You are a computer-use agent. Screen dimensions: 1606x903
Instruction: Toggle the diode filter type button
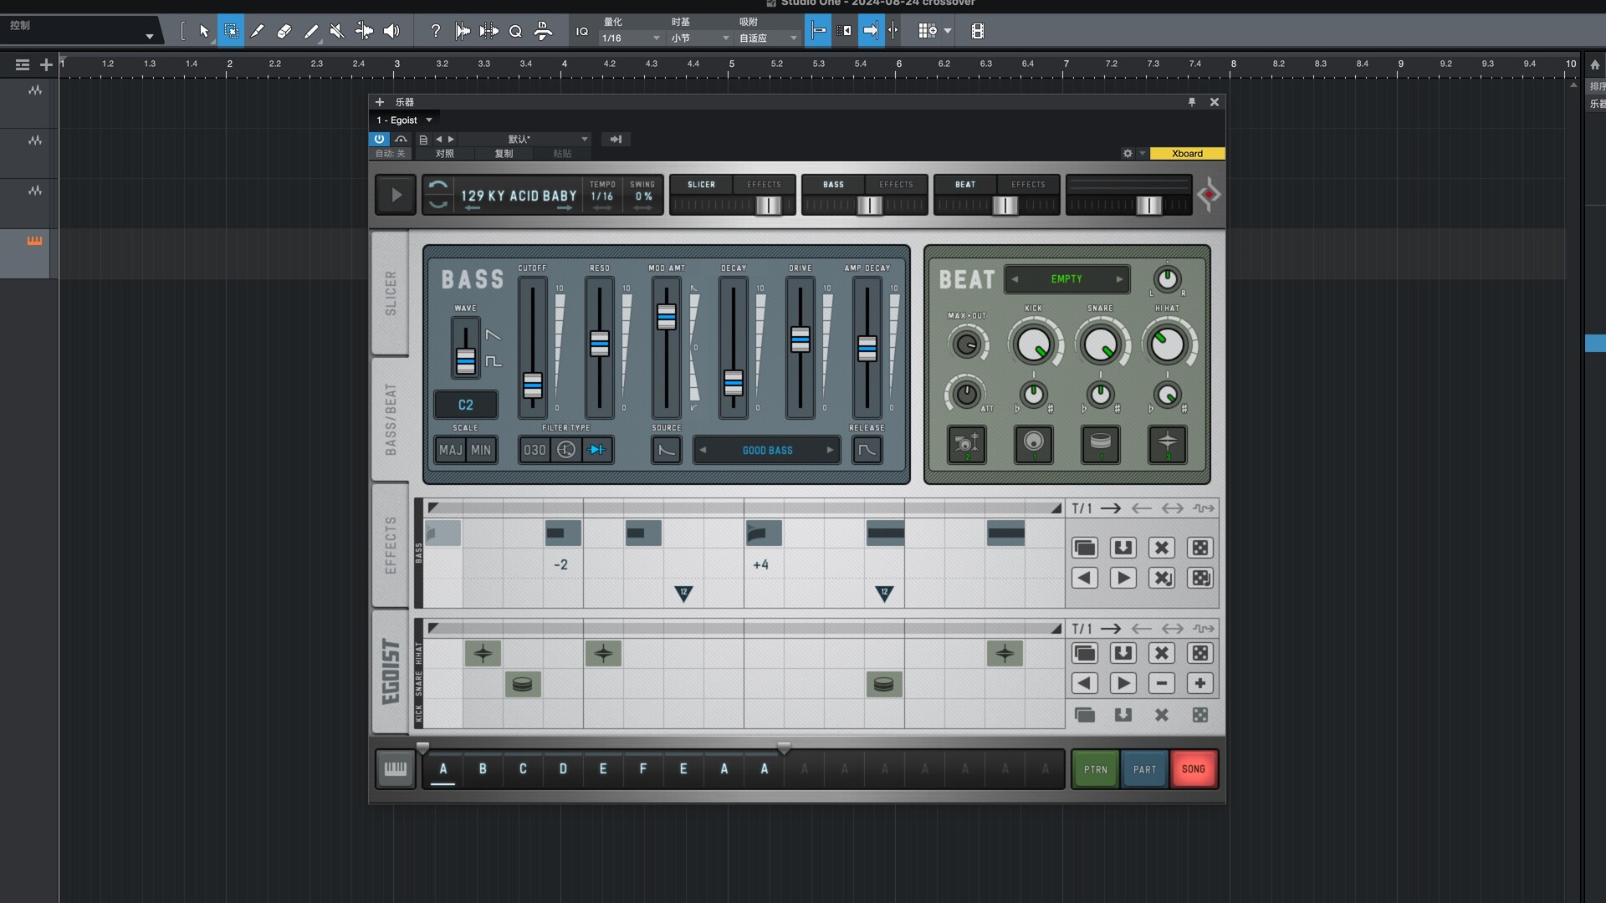pyautogui.click(x=597, y=450)
